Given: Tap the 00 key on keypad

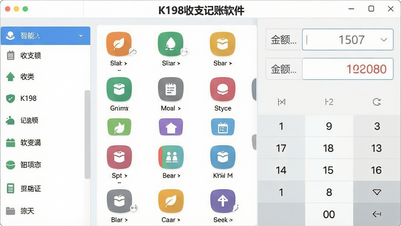Looking at the screenshot, I should point(329,214).
